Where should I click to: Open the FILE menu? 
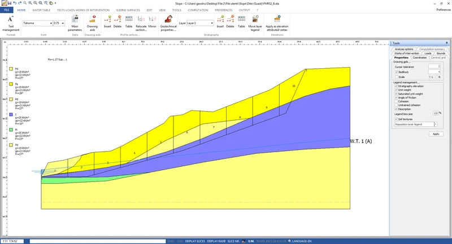7,10
